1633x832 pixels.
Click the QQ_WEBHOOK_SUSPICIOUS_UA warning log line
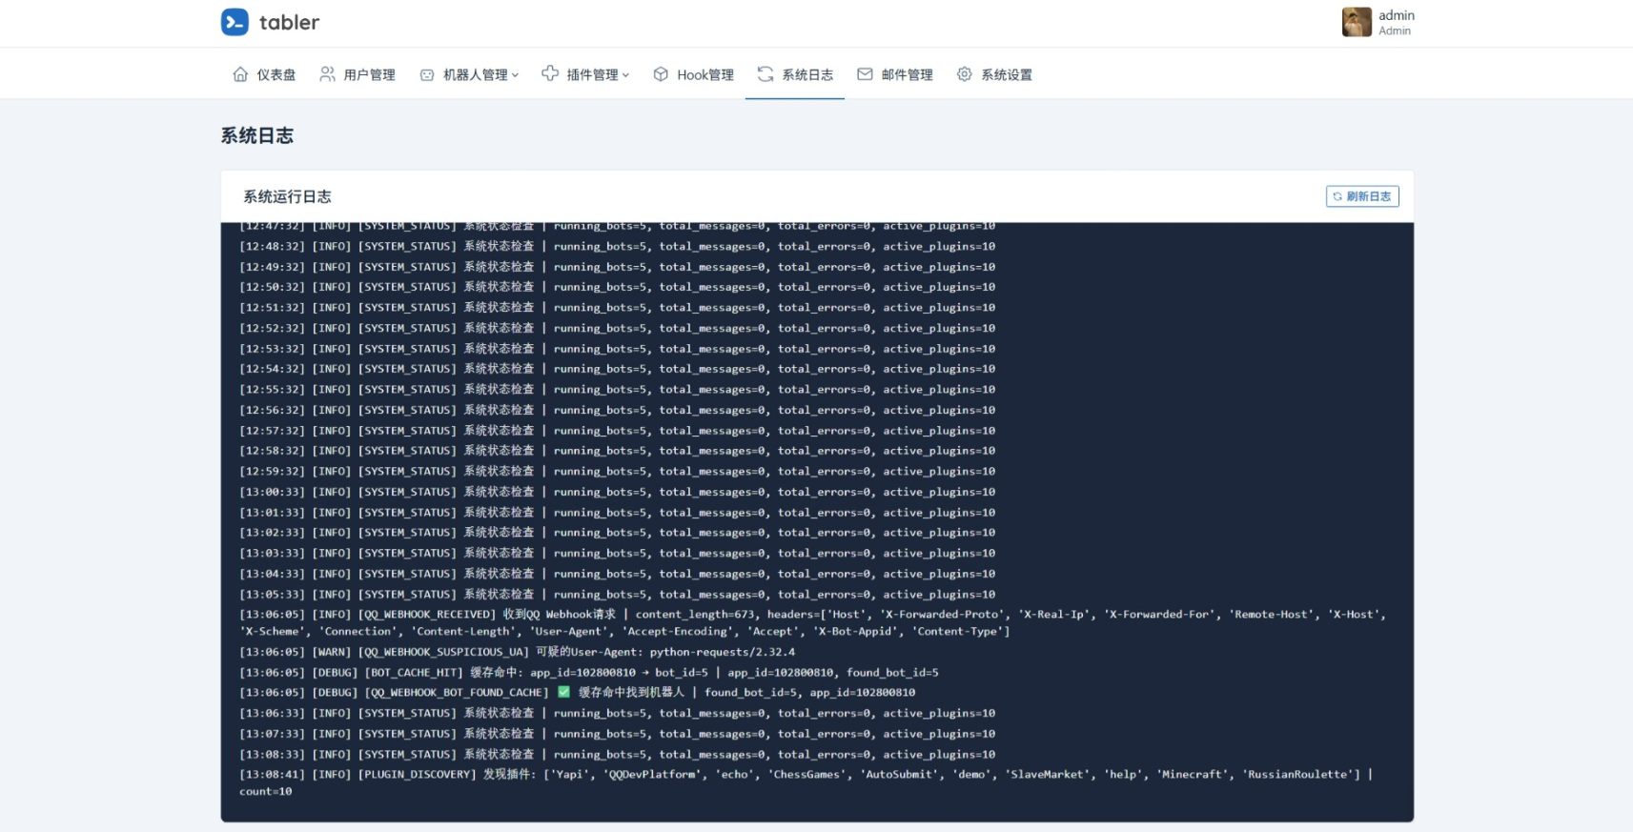tap(517, 652)
